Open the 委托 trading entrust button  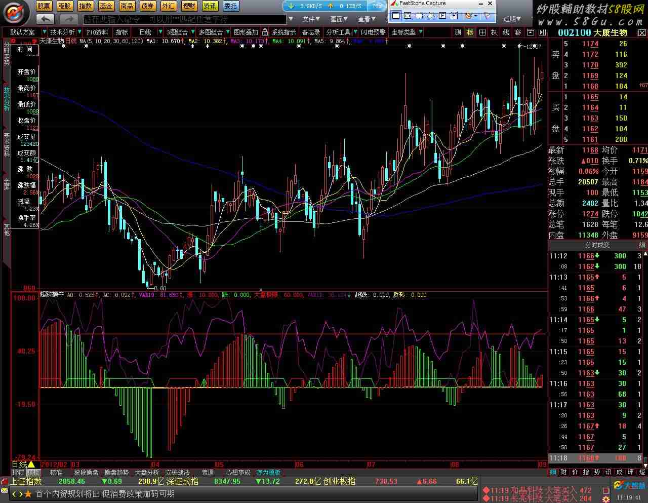pyautogui.click(x=231, y=6)
